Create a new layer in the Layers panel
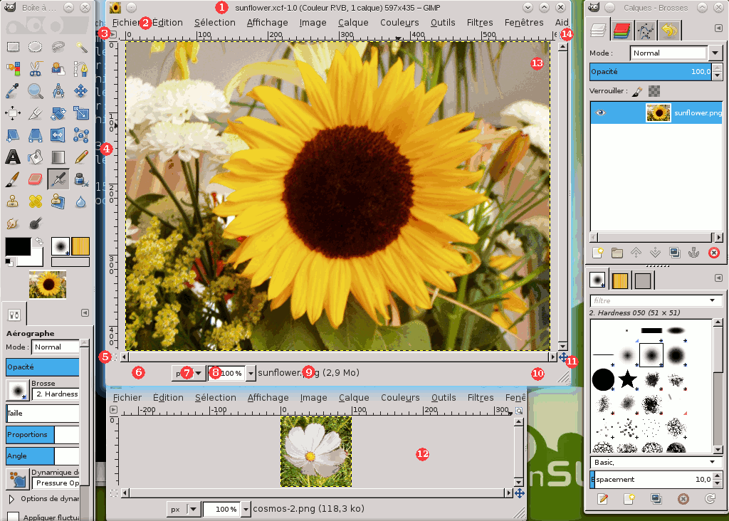 pos(597,252)
